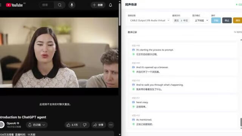Viewport: 242px width, 136px height.
Task: Open YouTube notifications bell
Action: 110,5
